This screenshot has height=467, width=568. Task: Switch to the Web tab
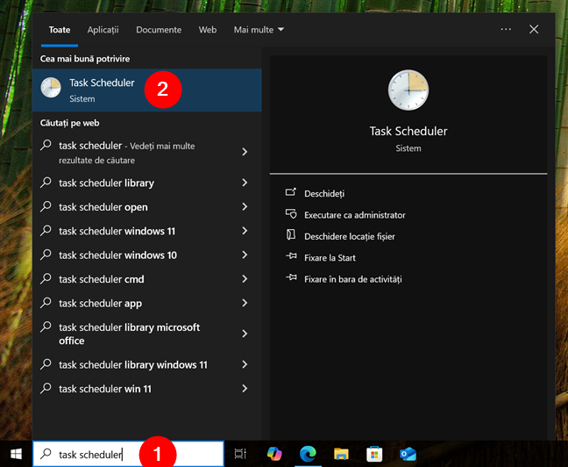coord(208,30)
